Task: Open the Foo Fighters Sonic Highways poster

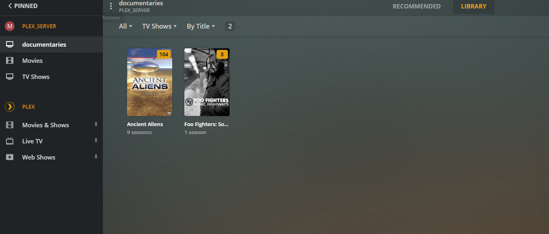Action: 207,82
